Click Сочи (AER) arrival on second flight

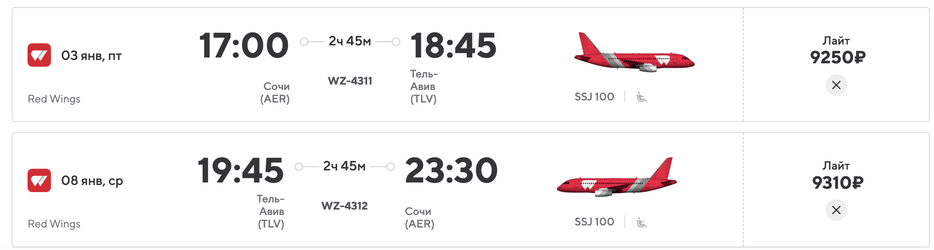(x=419, y=217)
